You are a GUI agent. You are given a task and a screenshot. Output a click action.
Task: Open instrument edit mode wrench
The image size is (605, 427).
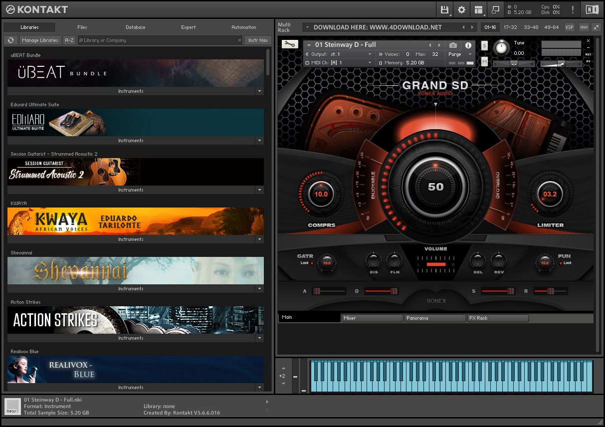pos(289,44)
